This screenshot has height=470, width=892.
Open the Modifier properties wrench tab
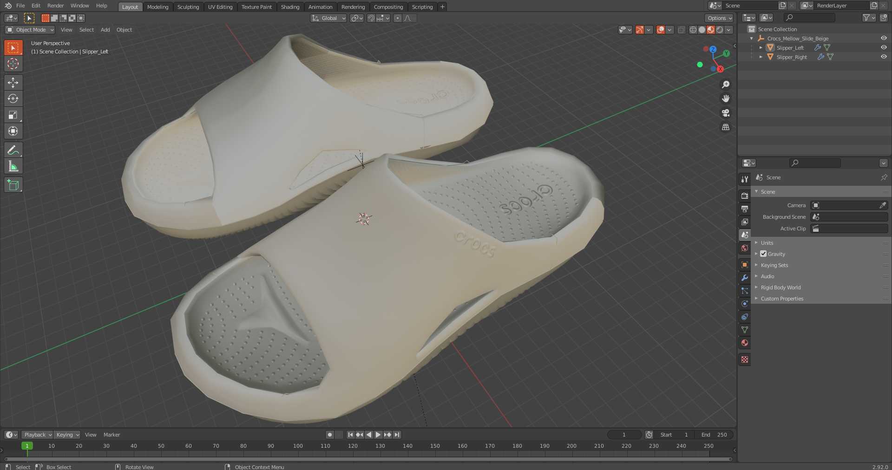coord(745,277)
